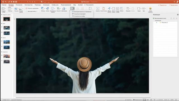This screenshot has height=101, width=179.
Task: Click the undo icon in title bar
Action: (x=6, y=2)
